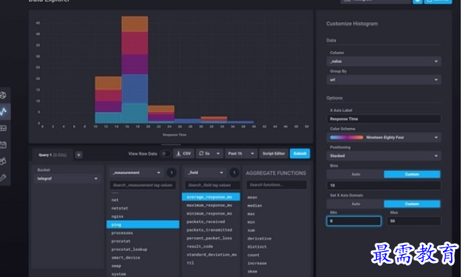The image size is (463, 277).
Task: Open the Column _value dropdown
Action: click(x=384, y=61)
